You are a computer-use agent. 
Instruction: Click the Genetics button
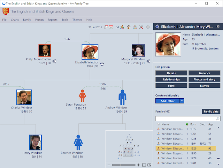[x=205, y=73]
